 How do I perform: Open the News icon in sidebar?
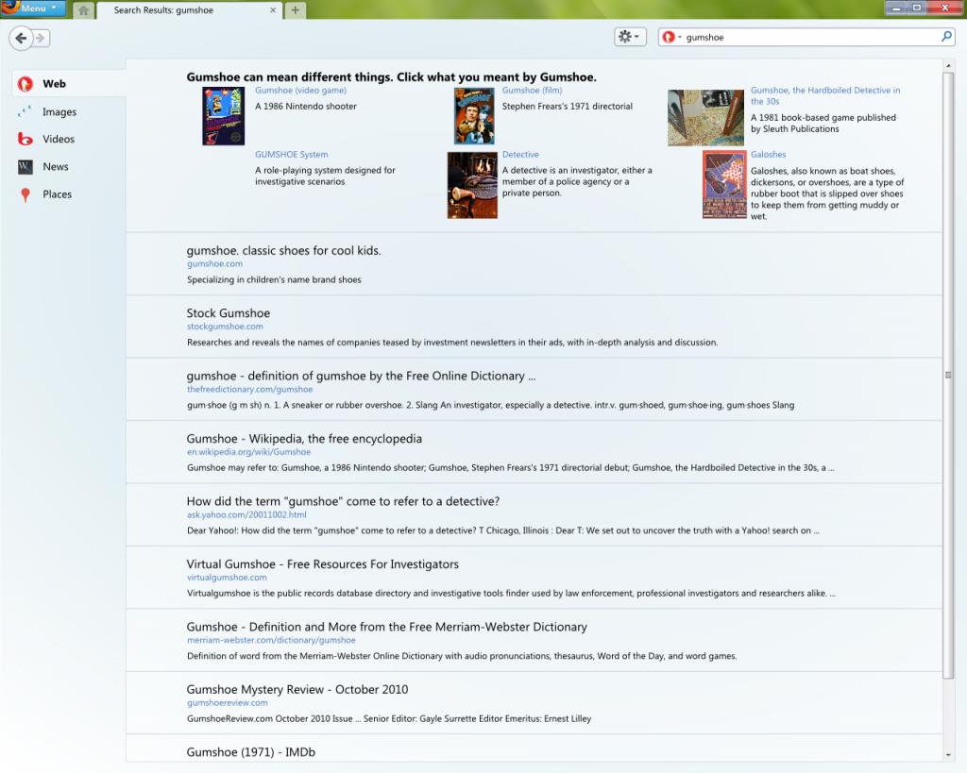pos(25,166)
